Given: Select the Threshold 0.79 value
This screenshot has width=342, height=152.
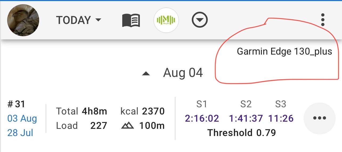Looking at the screenshot, I should pyautogui.click(x=242, y=132).
